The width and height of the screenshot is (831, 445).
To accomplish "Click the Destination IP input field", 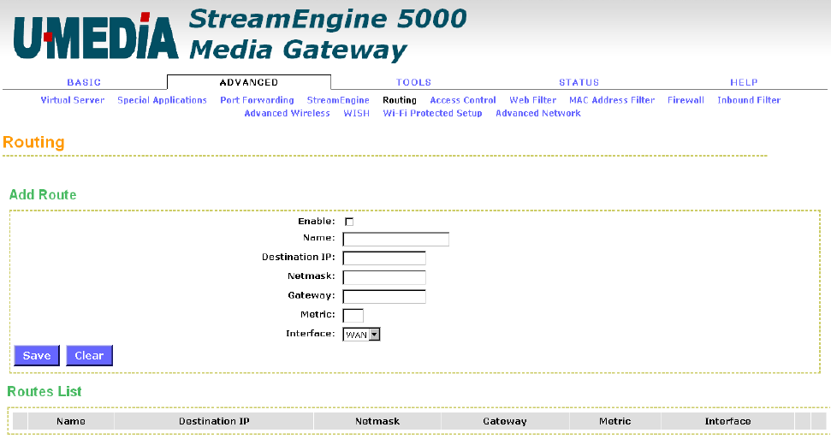I will point(384,258).
